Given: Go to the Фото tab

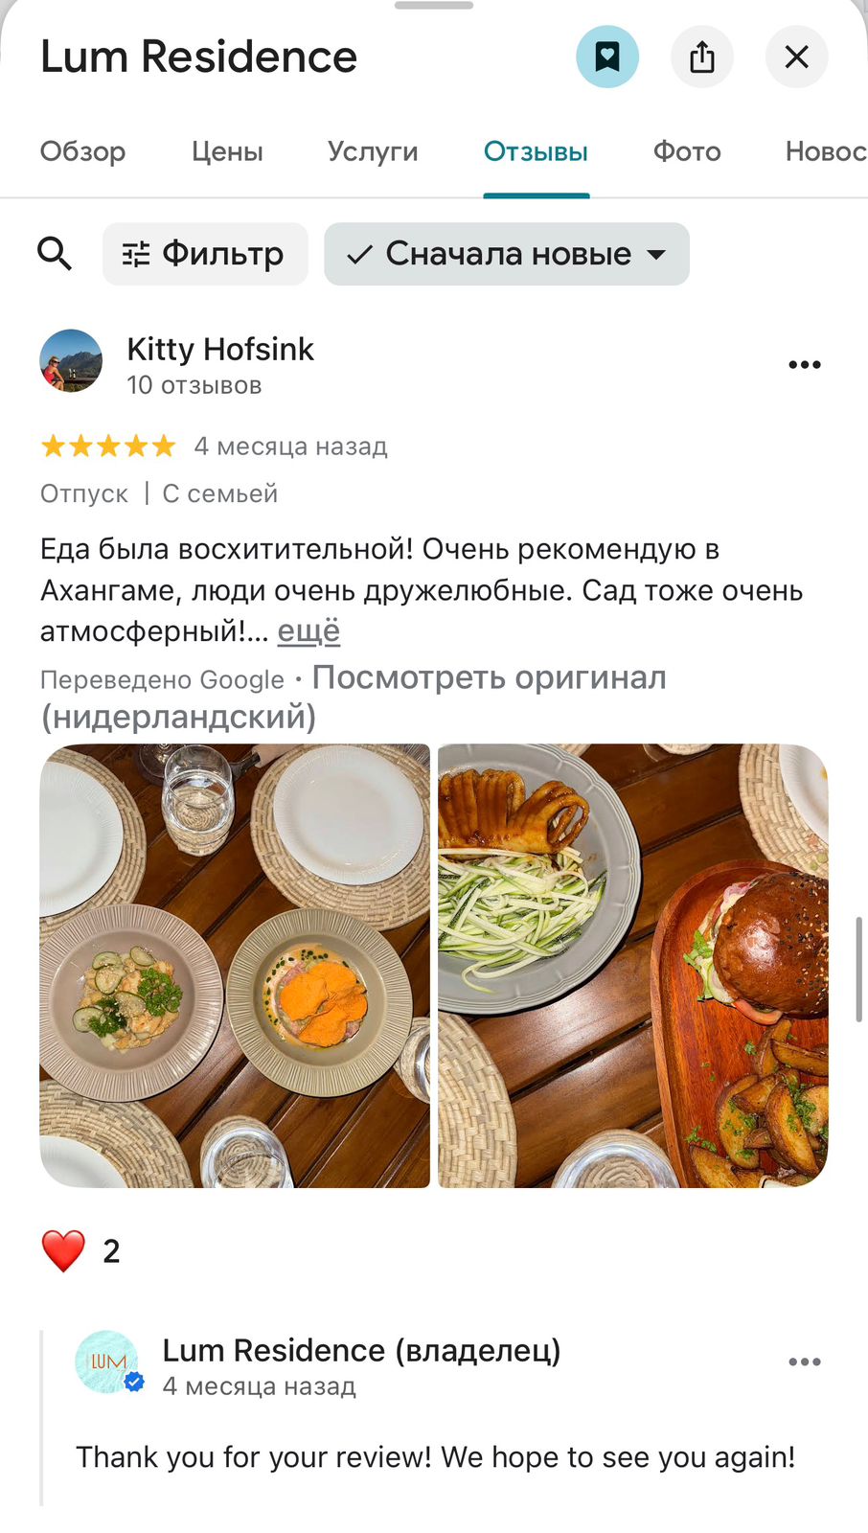Looking at the screenshot, I should click(x=687, y=151).
